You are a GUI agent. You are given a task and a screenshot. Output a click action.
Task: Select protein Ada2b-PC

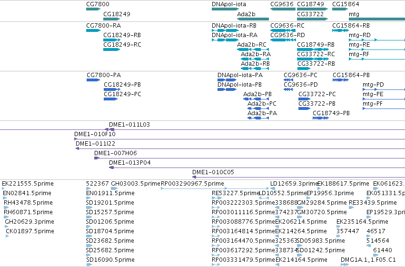click(x=258, y=109)
